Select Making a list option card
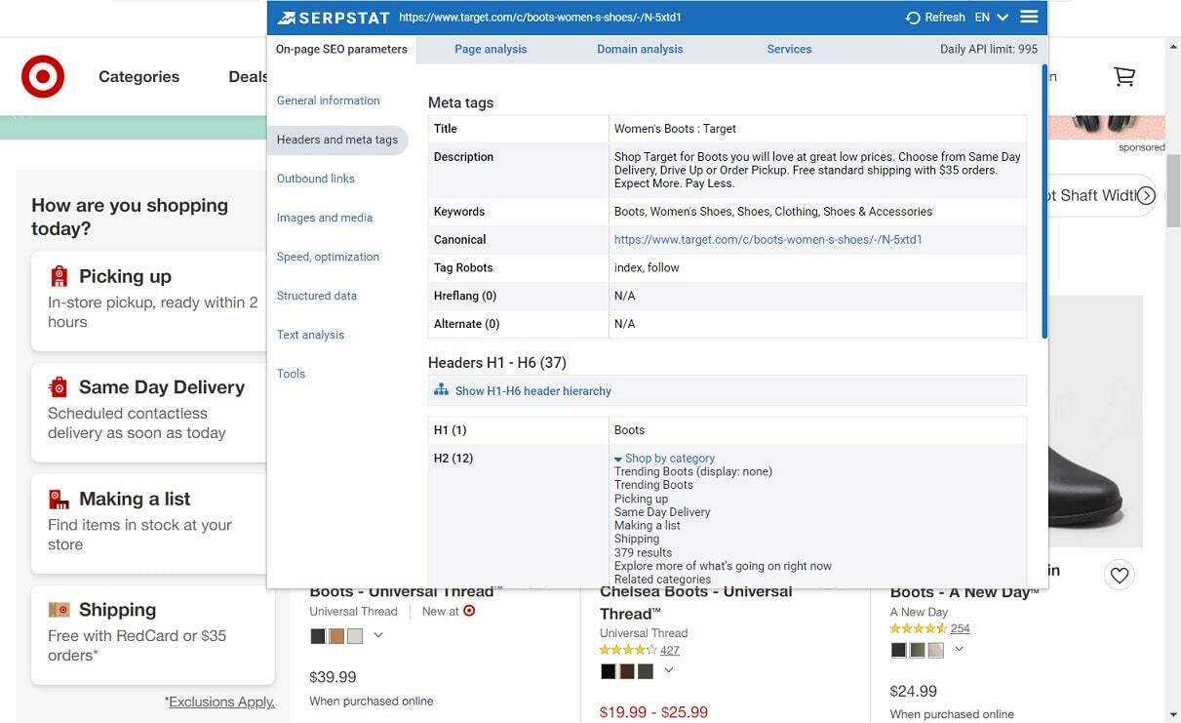The image size is (1181, 723). click(x=148, y=523)
